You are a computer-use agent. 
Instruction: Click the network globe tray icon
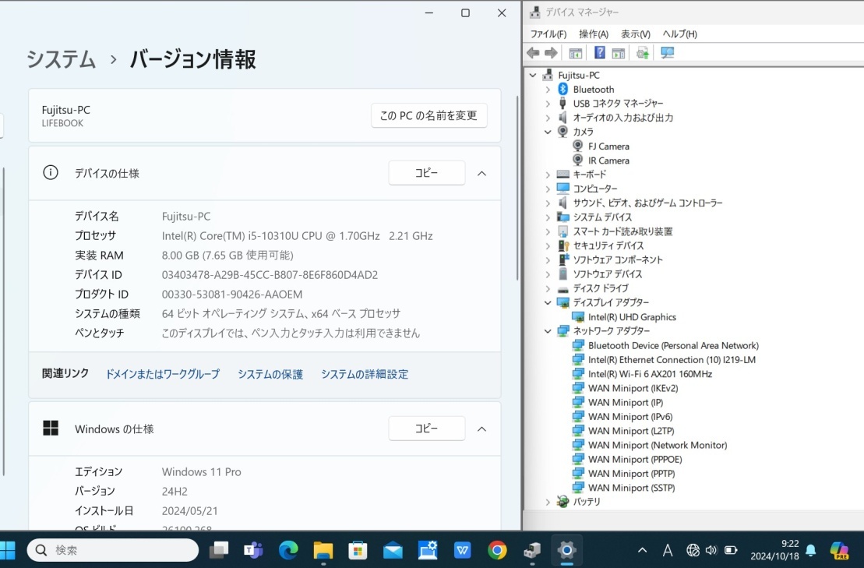point(693,550)
